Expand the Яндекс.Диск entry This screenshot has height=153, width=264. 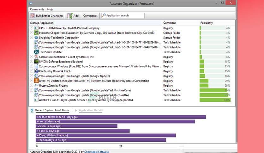pyautogui.click(x=32, y=85)
